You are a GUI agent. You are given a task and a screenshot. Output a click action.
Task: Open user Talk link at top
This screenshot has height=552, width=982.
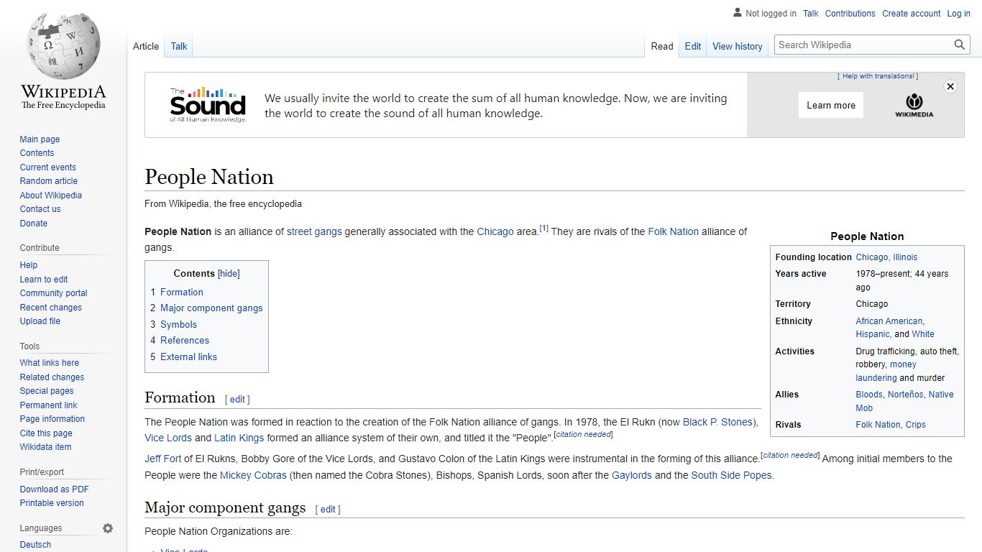[811, 14]
